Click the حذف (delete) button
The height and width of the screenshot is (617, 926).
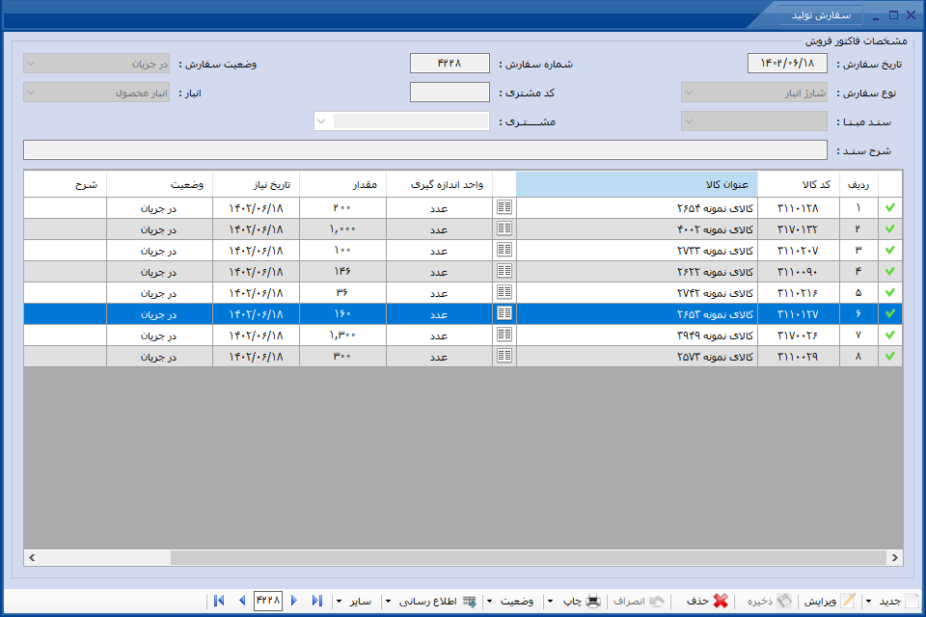click(707, 601)
